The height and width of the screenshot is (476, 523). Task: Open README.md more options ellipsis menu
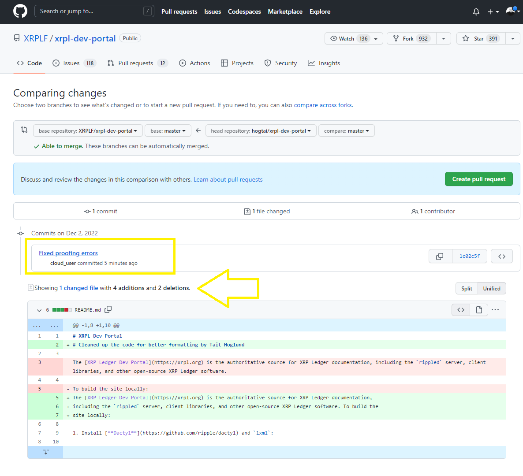click(495, 310)
